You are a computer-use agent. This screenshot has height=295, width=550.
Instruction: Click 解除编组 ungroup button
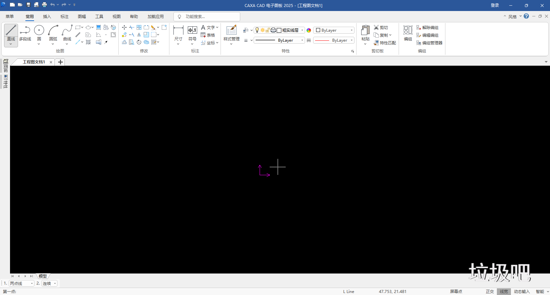[427, 28]
